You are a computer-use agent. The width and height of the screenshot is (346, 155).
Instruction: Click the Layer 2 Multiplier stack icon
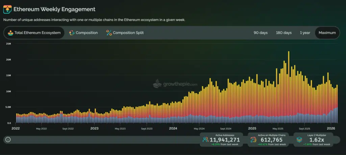[x=299, y=139]
